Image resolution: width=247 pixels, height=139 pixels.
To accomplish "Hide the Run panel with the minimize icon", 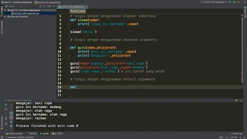I will pos(241,100).
